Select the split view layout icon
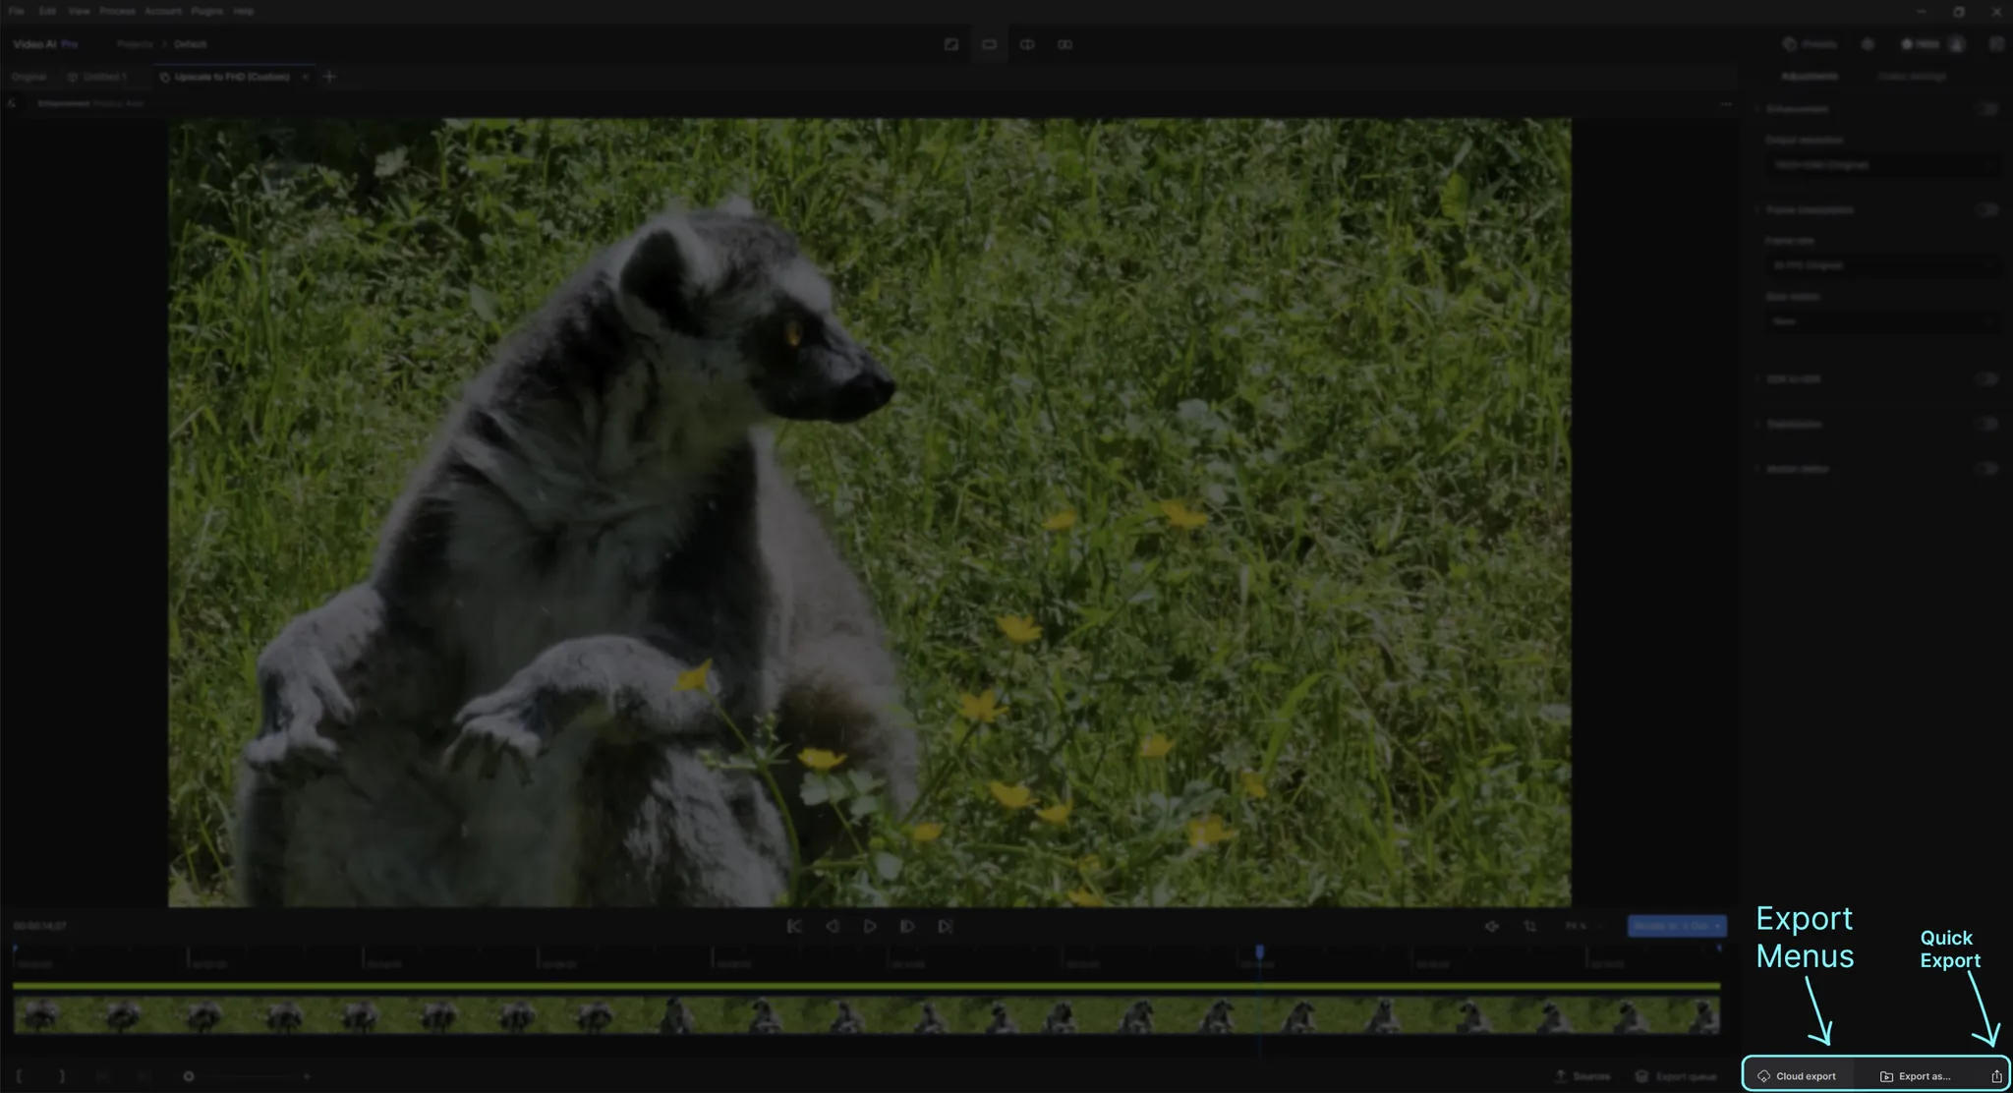 (x=1027, y=44)
